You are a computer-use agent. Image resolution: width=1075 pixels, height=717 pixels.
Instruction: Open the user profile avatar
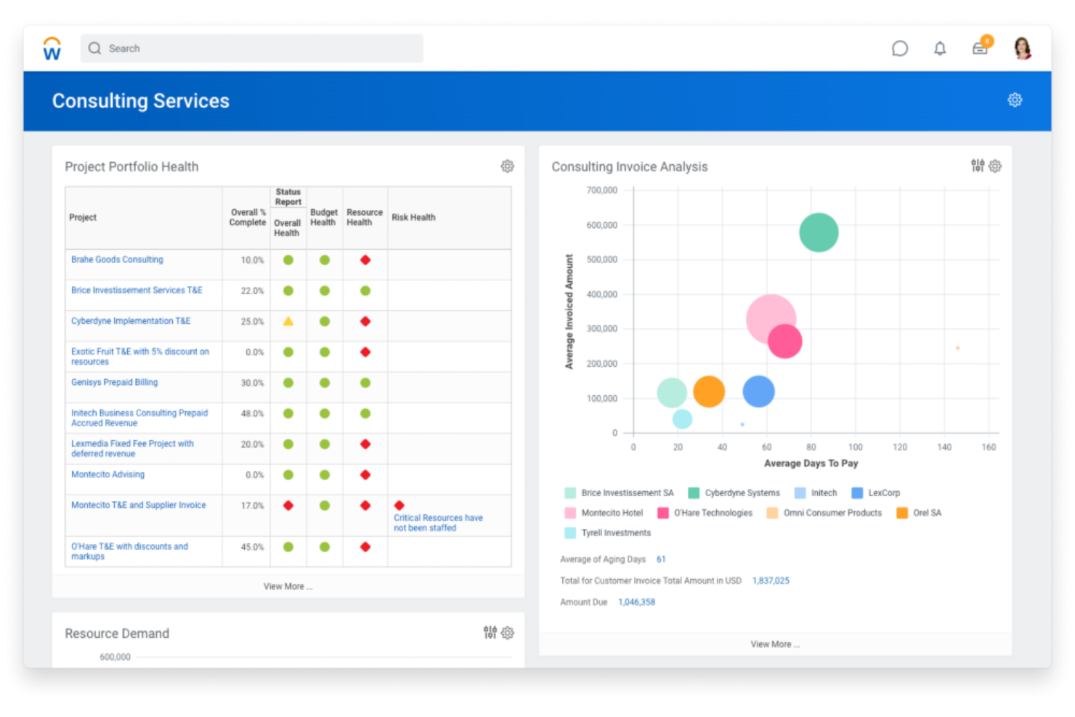tap(1022, 48)
